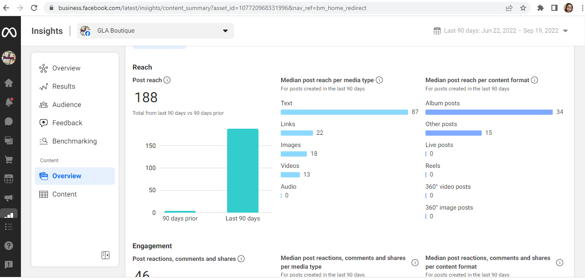Open the Home icon in left rail
This screenshot has width=585, height=280.
tap(9, 83)
